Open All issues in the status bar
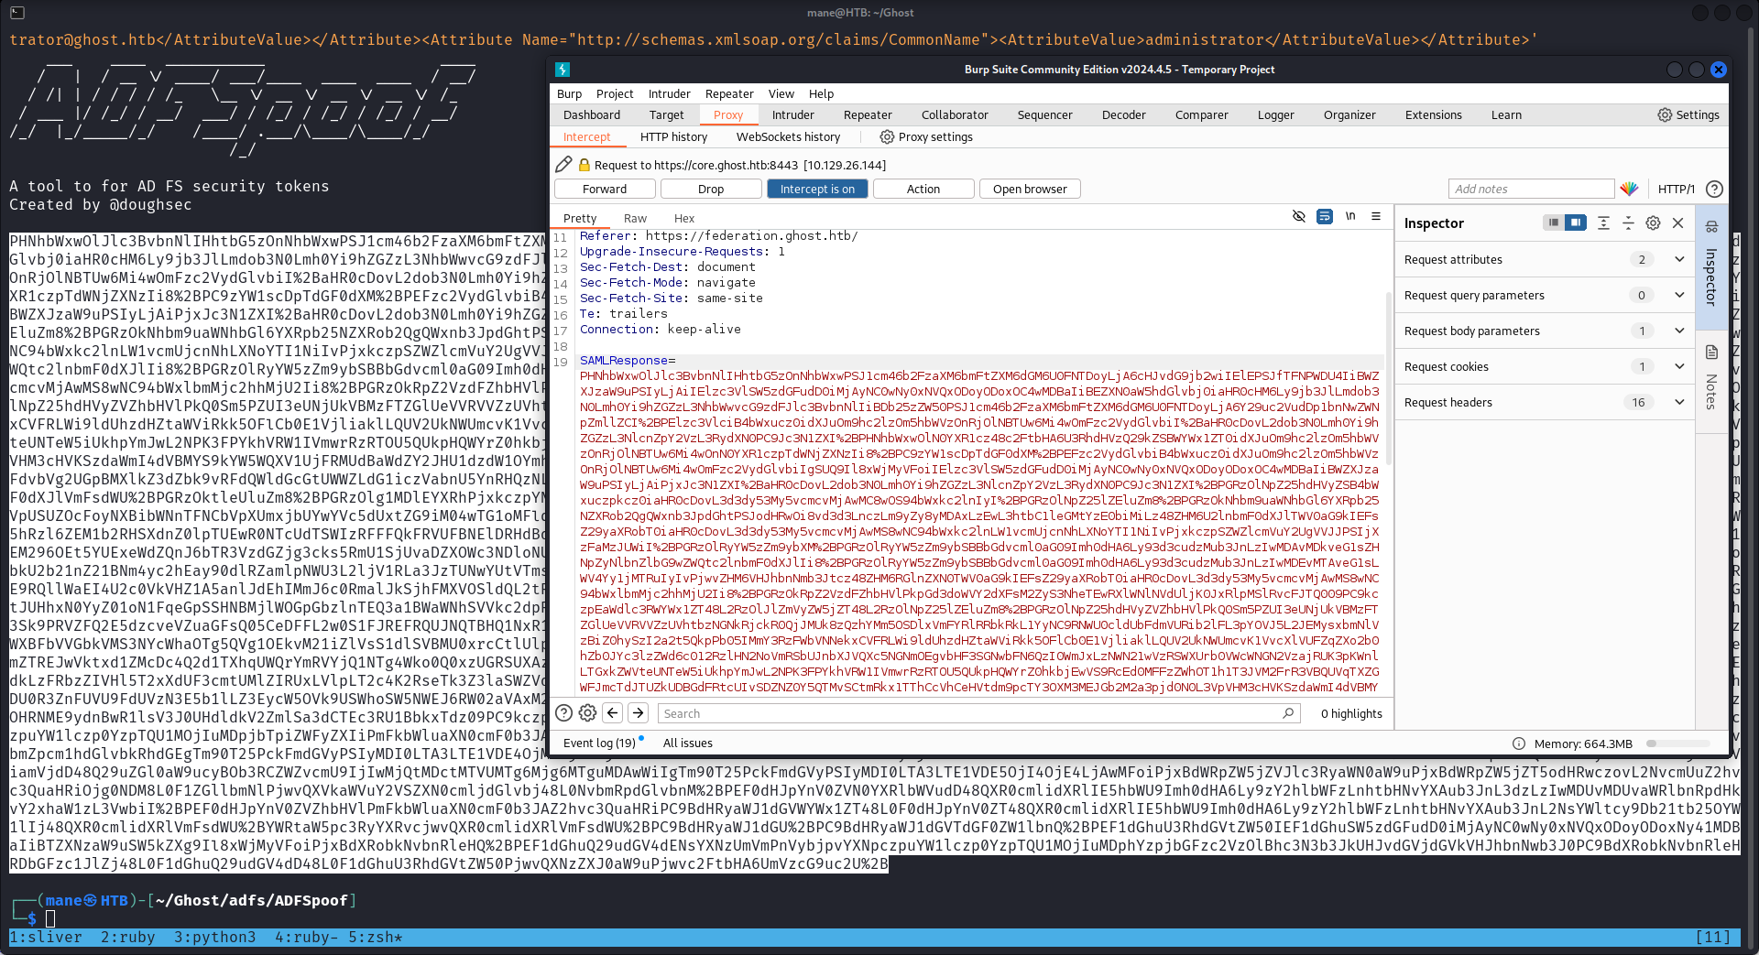Image resolution: width=1759 pixels, height=955 pixels. pos(687,743)
